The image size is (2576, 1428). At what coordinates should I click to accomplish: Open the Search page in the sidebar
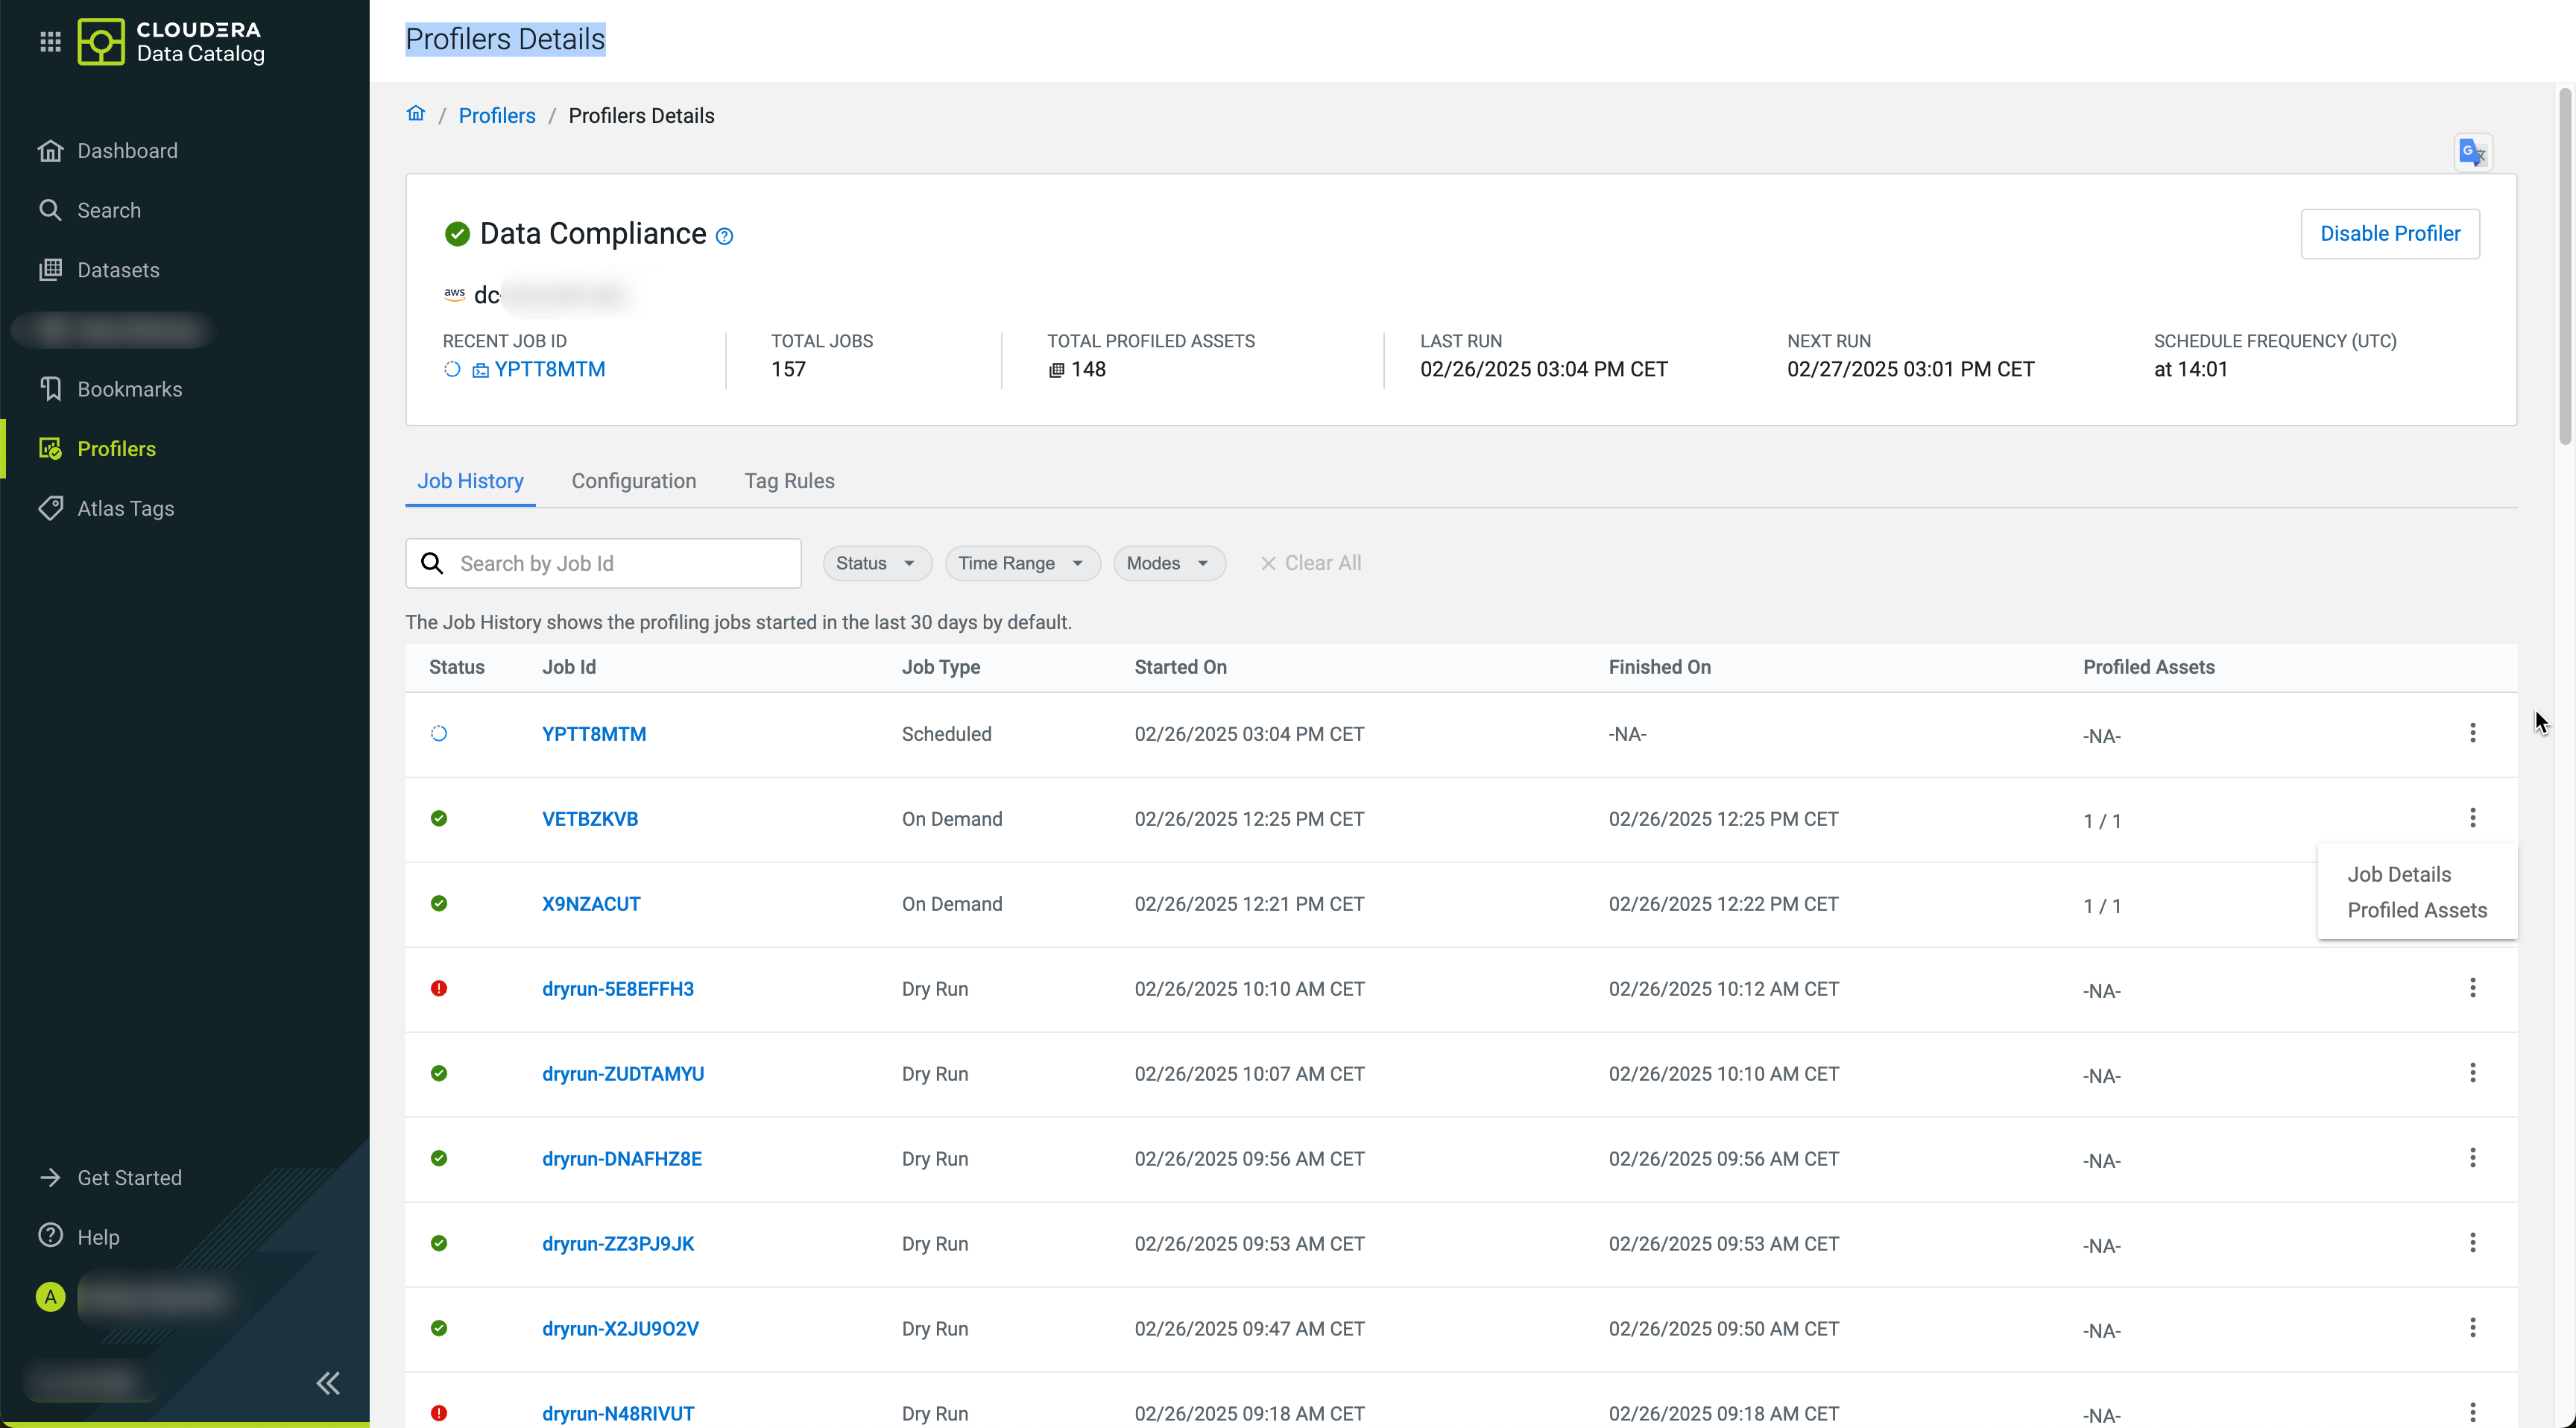(109, 210)
